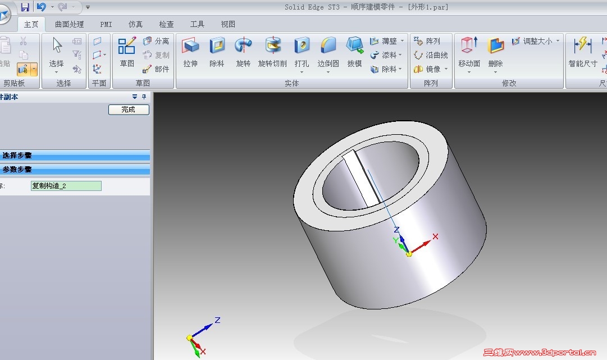
Task: Click the selection filter funnel icon
Action: pyautogui.click(x=77, y=54)
